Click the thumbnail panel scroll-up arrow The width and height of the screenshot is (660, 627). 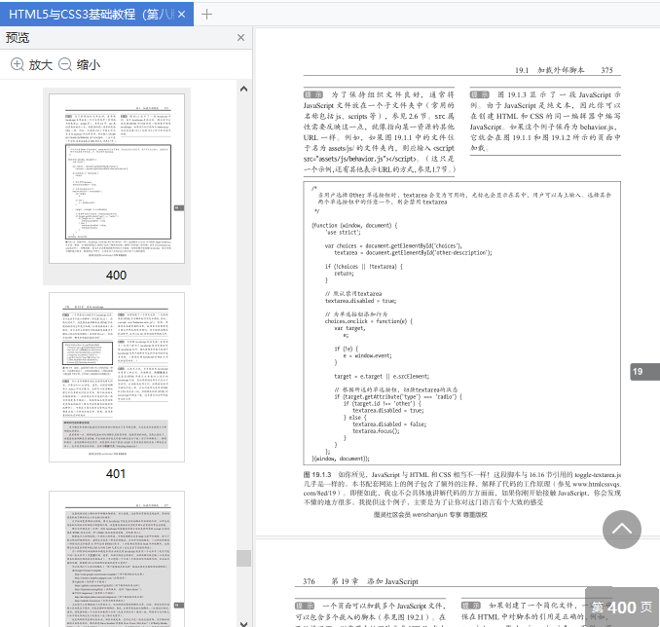tap(243, 89)
